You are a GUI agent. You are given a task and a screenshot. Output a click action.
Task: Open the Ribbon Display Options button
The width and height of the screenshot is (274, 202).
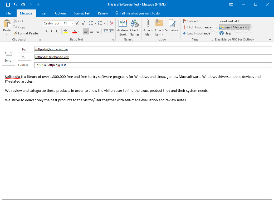coord(231,4)
